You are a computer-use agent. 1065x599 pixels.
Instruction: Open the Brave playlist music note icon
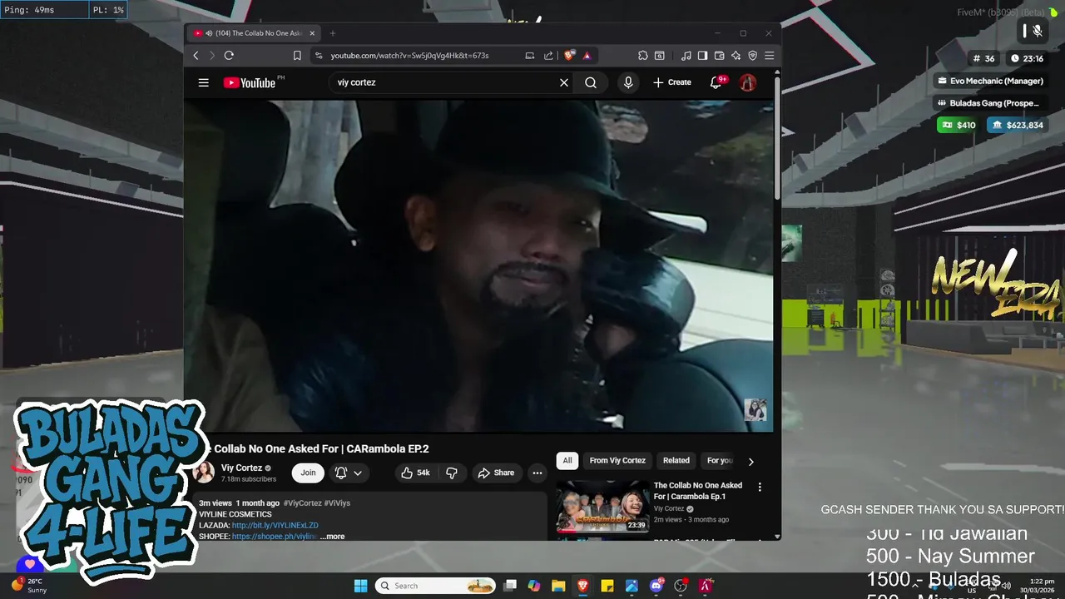click(x=686, y=56)
